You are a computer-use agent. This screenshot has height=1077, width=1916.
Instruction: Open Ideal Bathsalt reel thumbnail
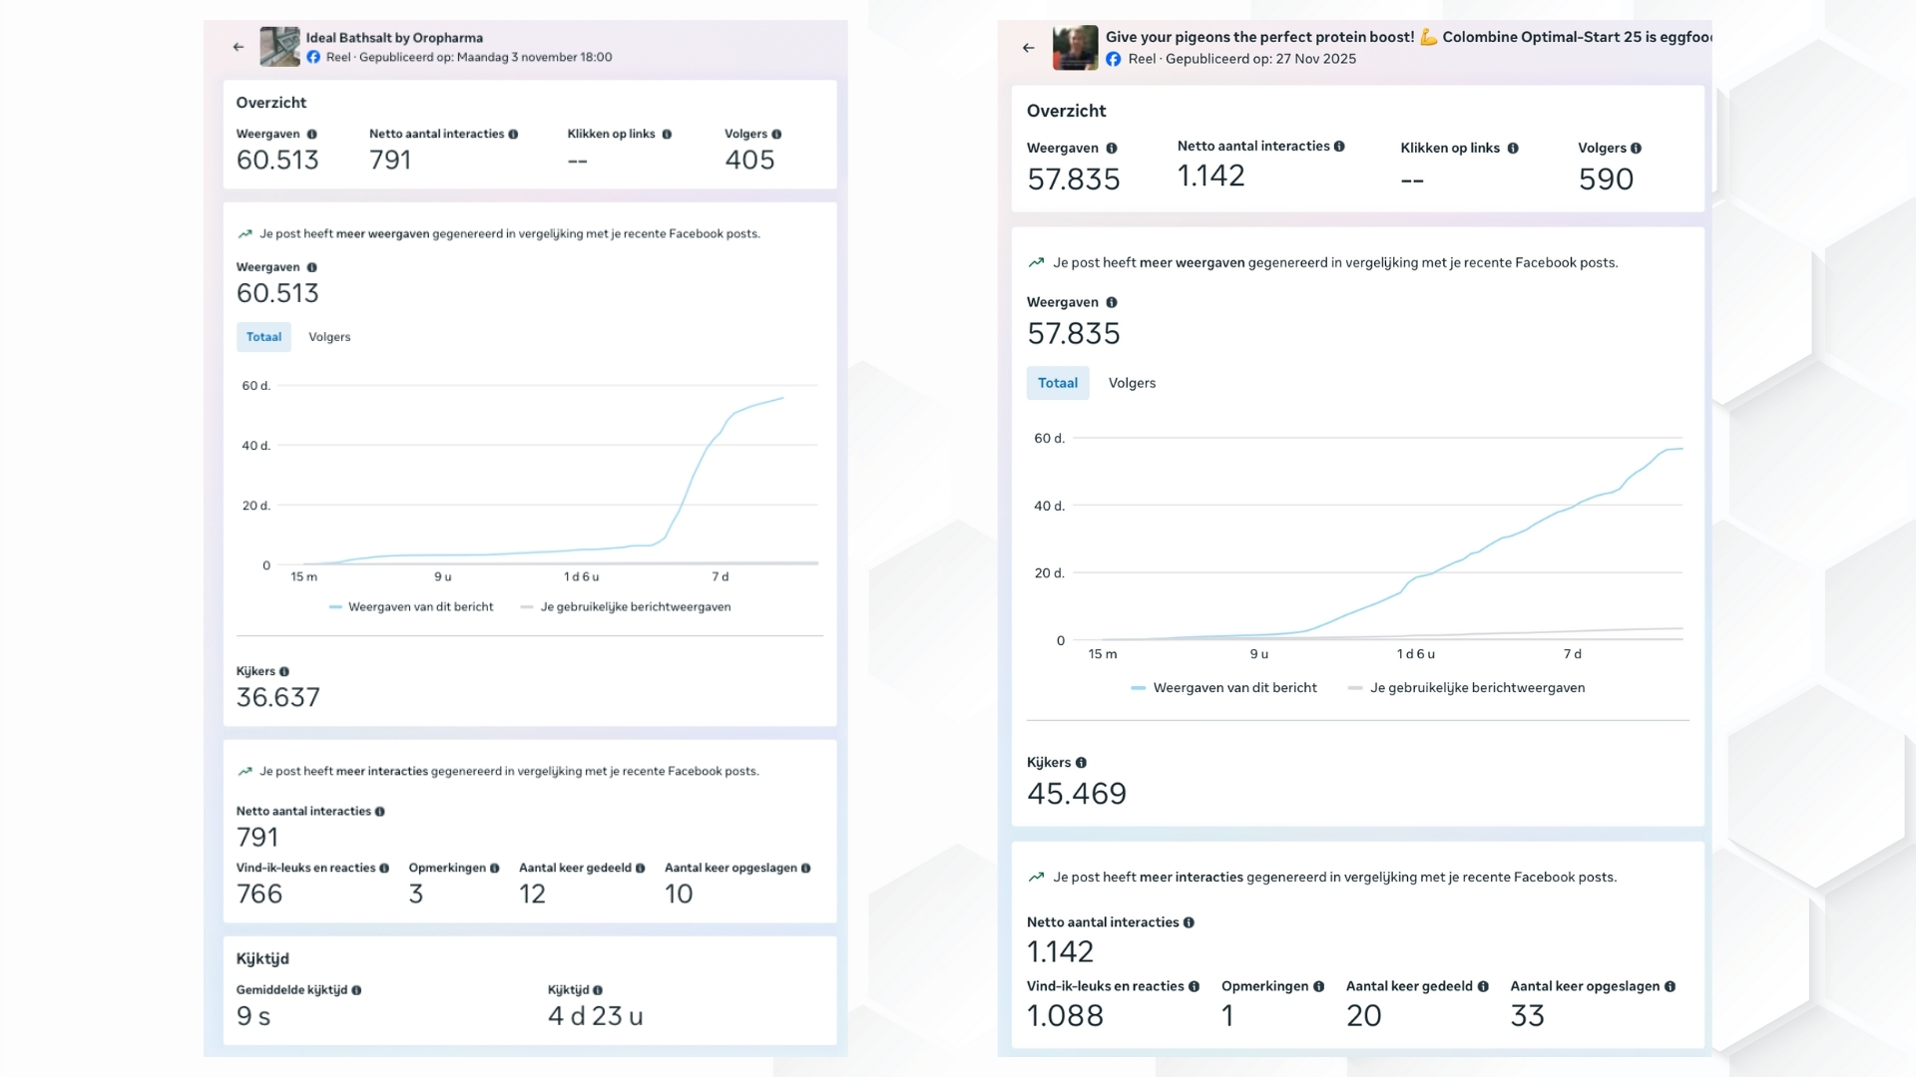tap(279, 47)
